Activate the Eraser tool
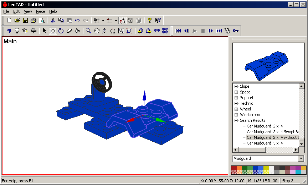 pos(69,31)
